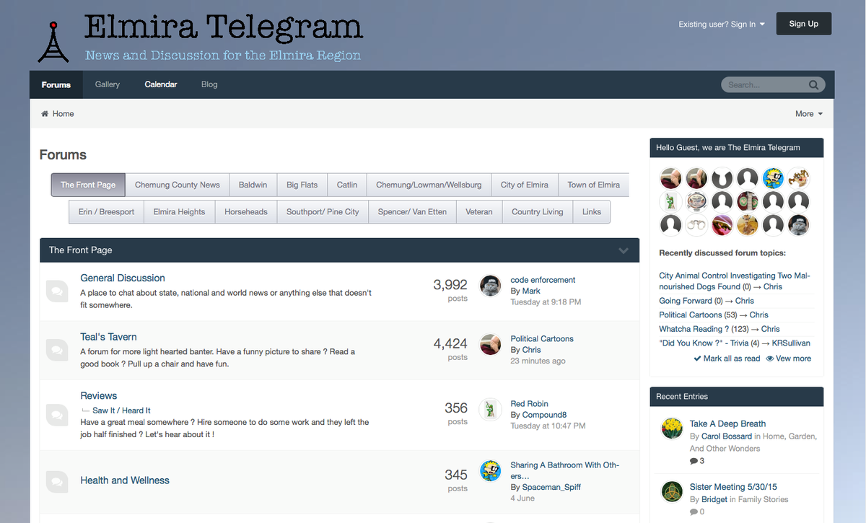866x523 pixels.
Task: Open Carol Bossard's profile link
Action: click(x=726, y=436)
